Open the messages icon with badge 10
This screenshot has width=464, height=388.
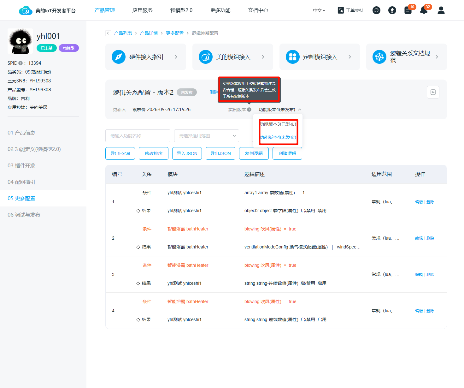408,10
